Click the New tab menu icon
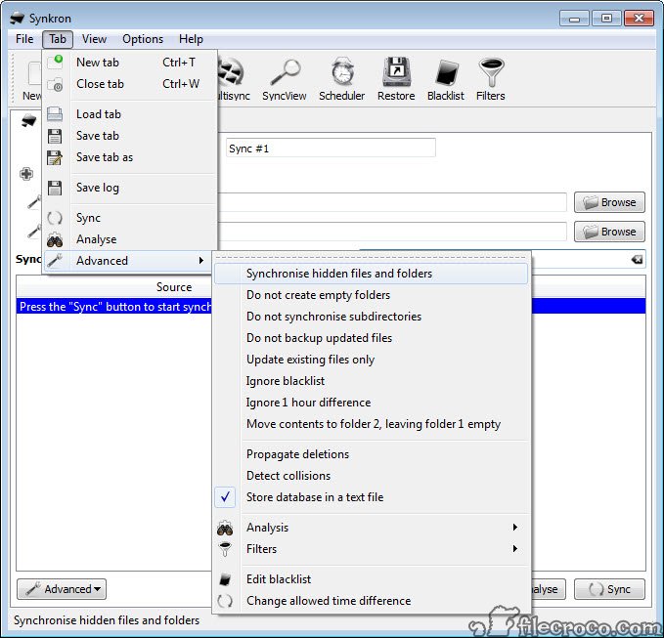Image resolution: width=664 pixels, height=638 pixels. pyautogui.click(x=55, y=63)
